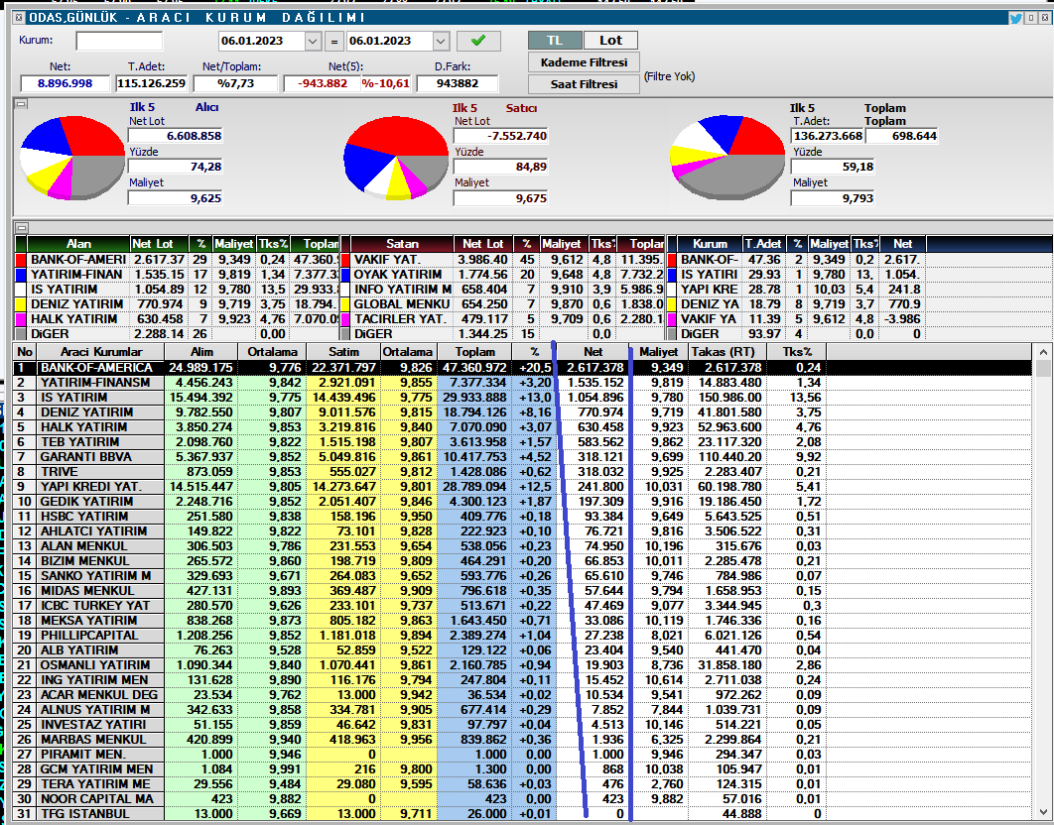
Task: Select the AHLATCI YATIRIM row
Action: (522, 530)
